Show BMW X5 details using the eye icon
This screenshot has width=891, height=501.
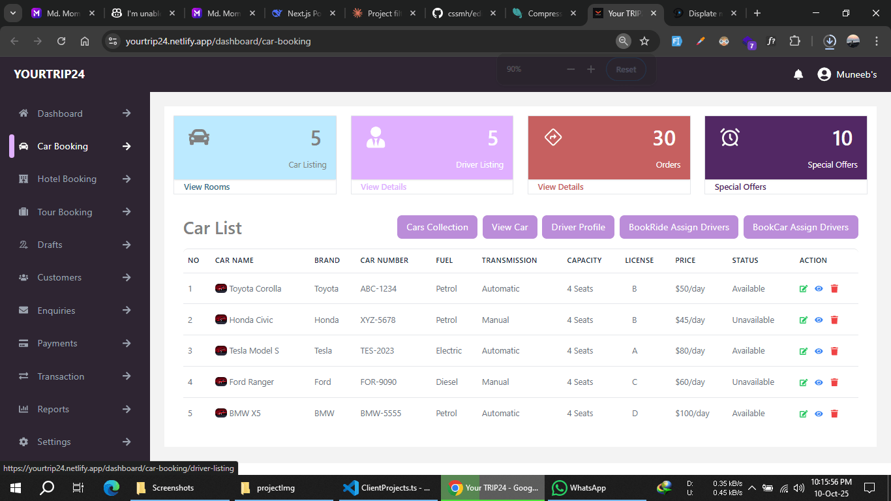[819, 413]
